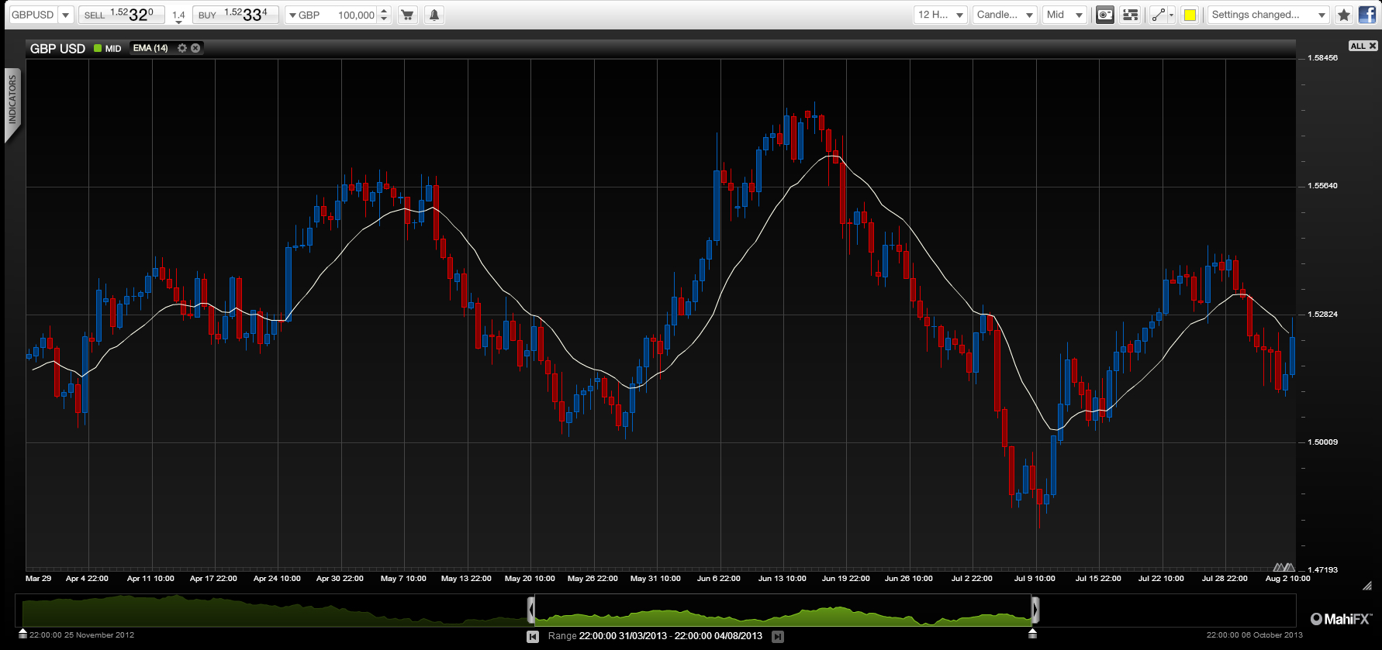Click the GBP USD chart title
This screenshot has height=650, width=1382.
(x=57, y=49)
